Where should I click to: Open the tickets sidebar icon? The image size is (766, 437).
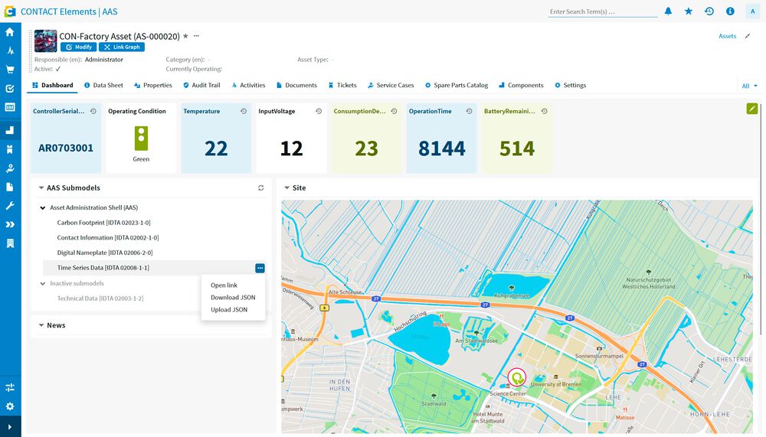[10, 149]
